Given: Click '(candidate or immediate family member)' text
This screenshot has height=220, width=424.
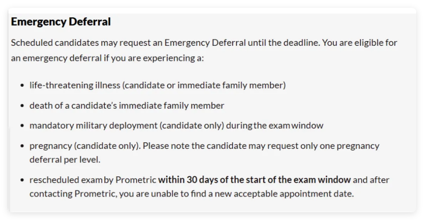Looking at the screenshot, I should [x=204, y=85].
